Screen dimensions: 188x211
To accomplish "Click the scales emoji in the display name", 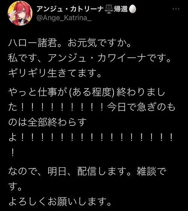I will pos(109,9).
